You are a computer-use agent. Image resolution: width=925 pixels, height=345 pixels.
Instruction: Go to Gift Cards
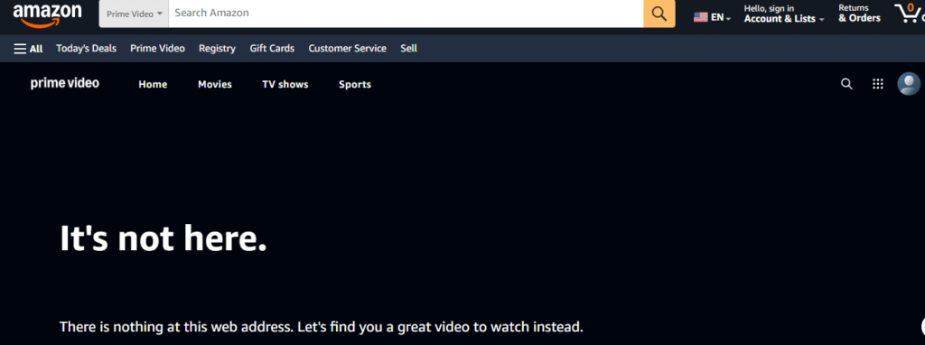(272, 49)
